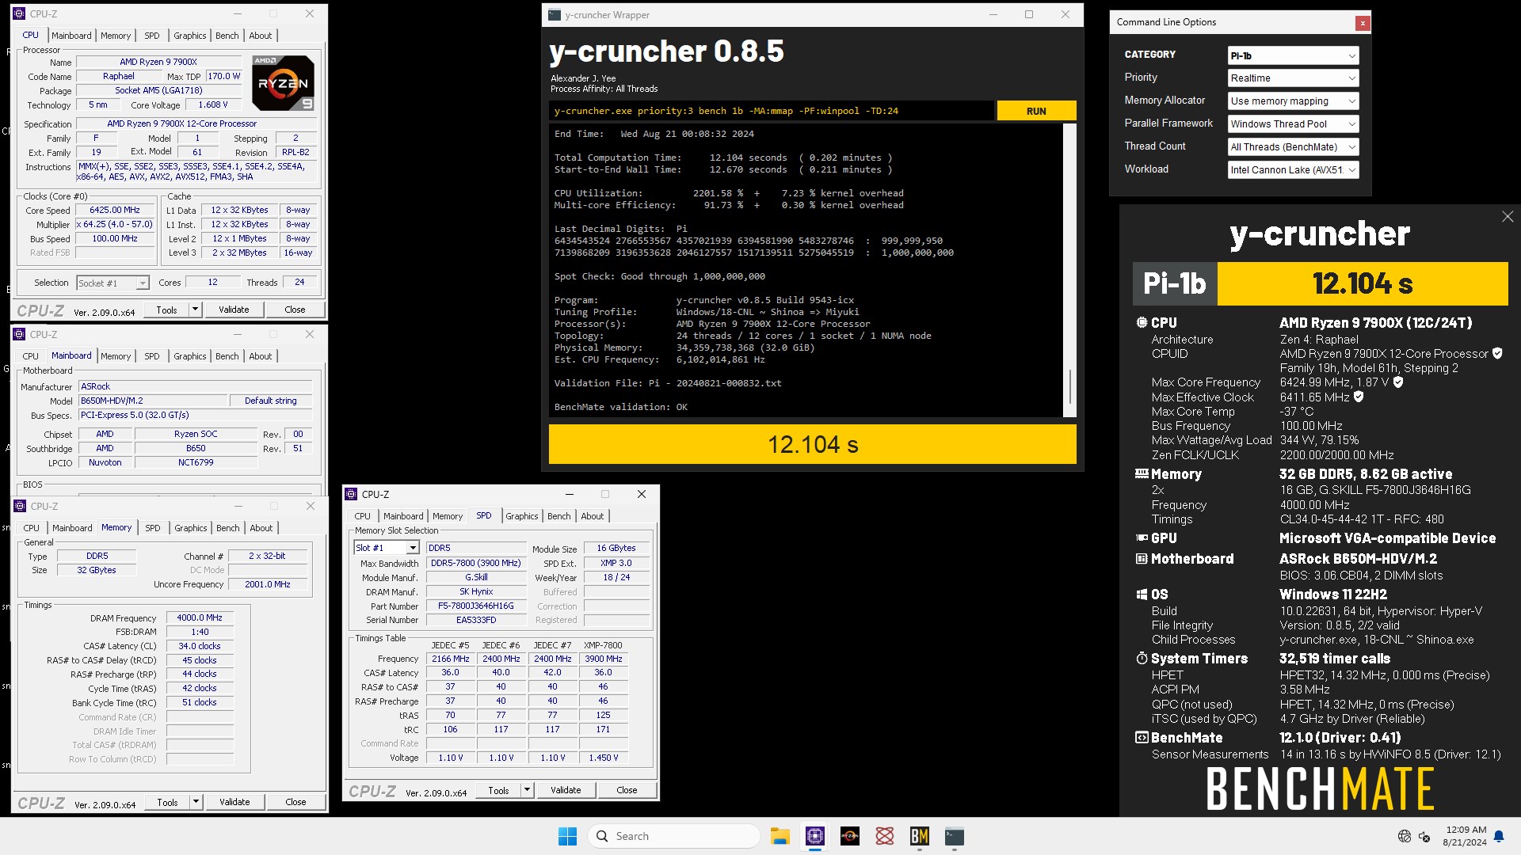The image size is (1521, 855).
Task: Click the search magnifier icon in taskbar
Action: tap(602, 836)
